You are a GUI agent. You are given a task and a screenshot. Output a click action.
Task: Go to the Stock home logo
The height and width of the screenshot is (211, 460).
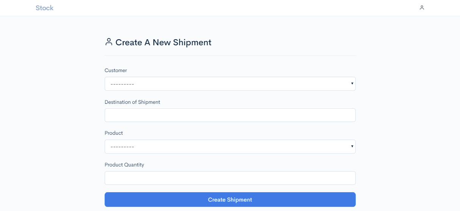pyautogui.click(x=44, y=8)
